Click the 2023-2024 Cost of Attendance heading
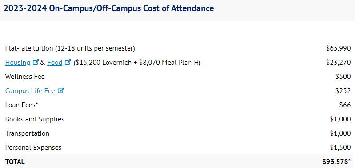 [109, 8]
